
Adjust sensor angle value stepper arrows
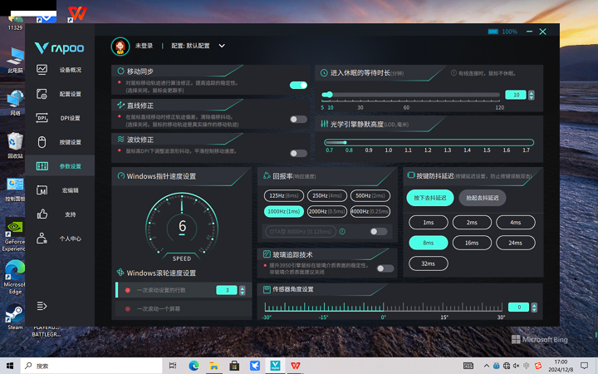534,308
